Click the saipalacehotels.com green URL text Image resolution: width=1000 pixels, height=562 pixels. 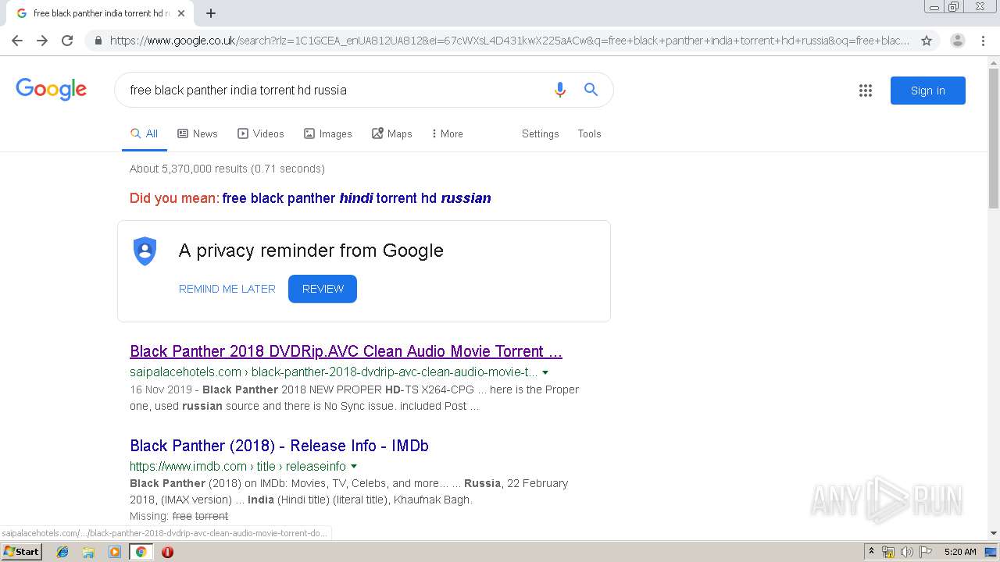(x=334, y=372)
